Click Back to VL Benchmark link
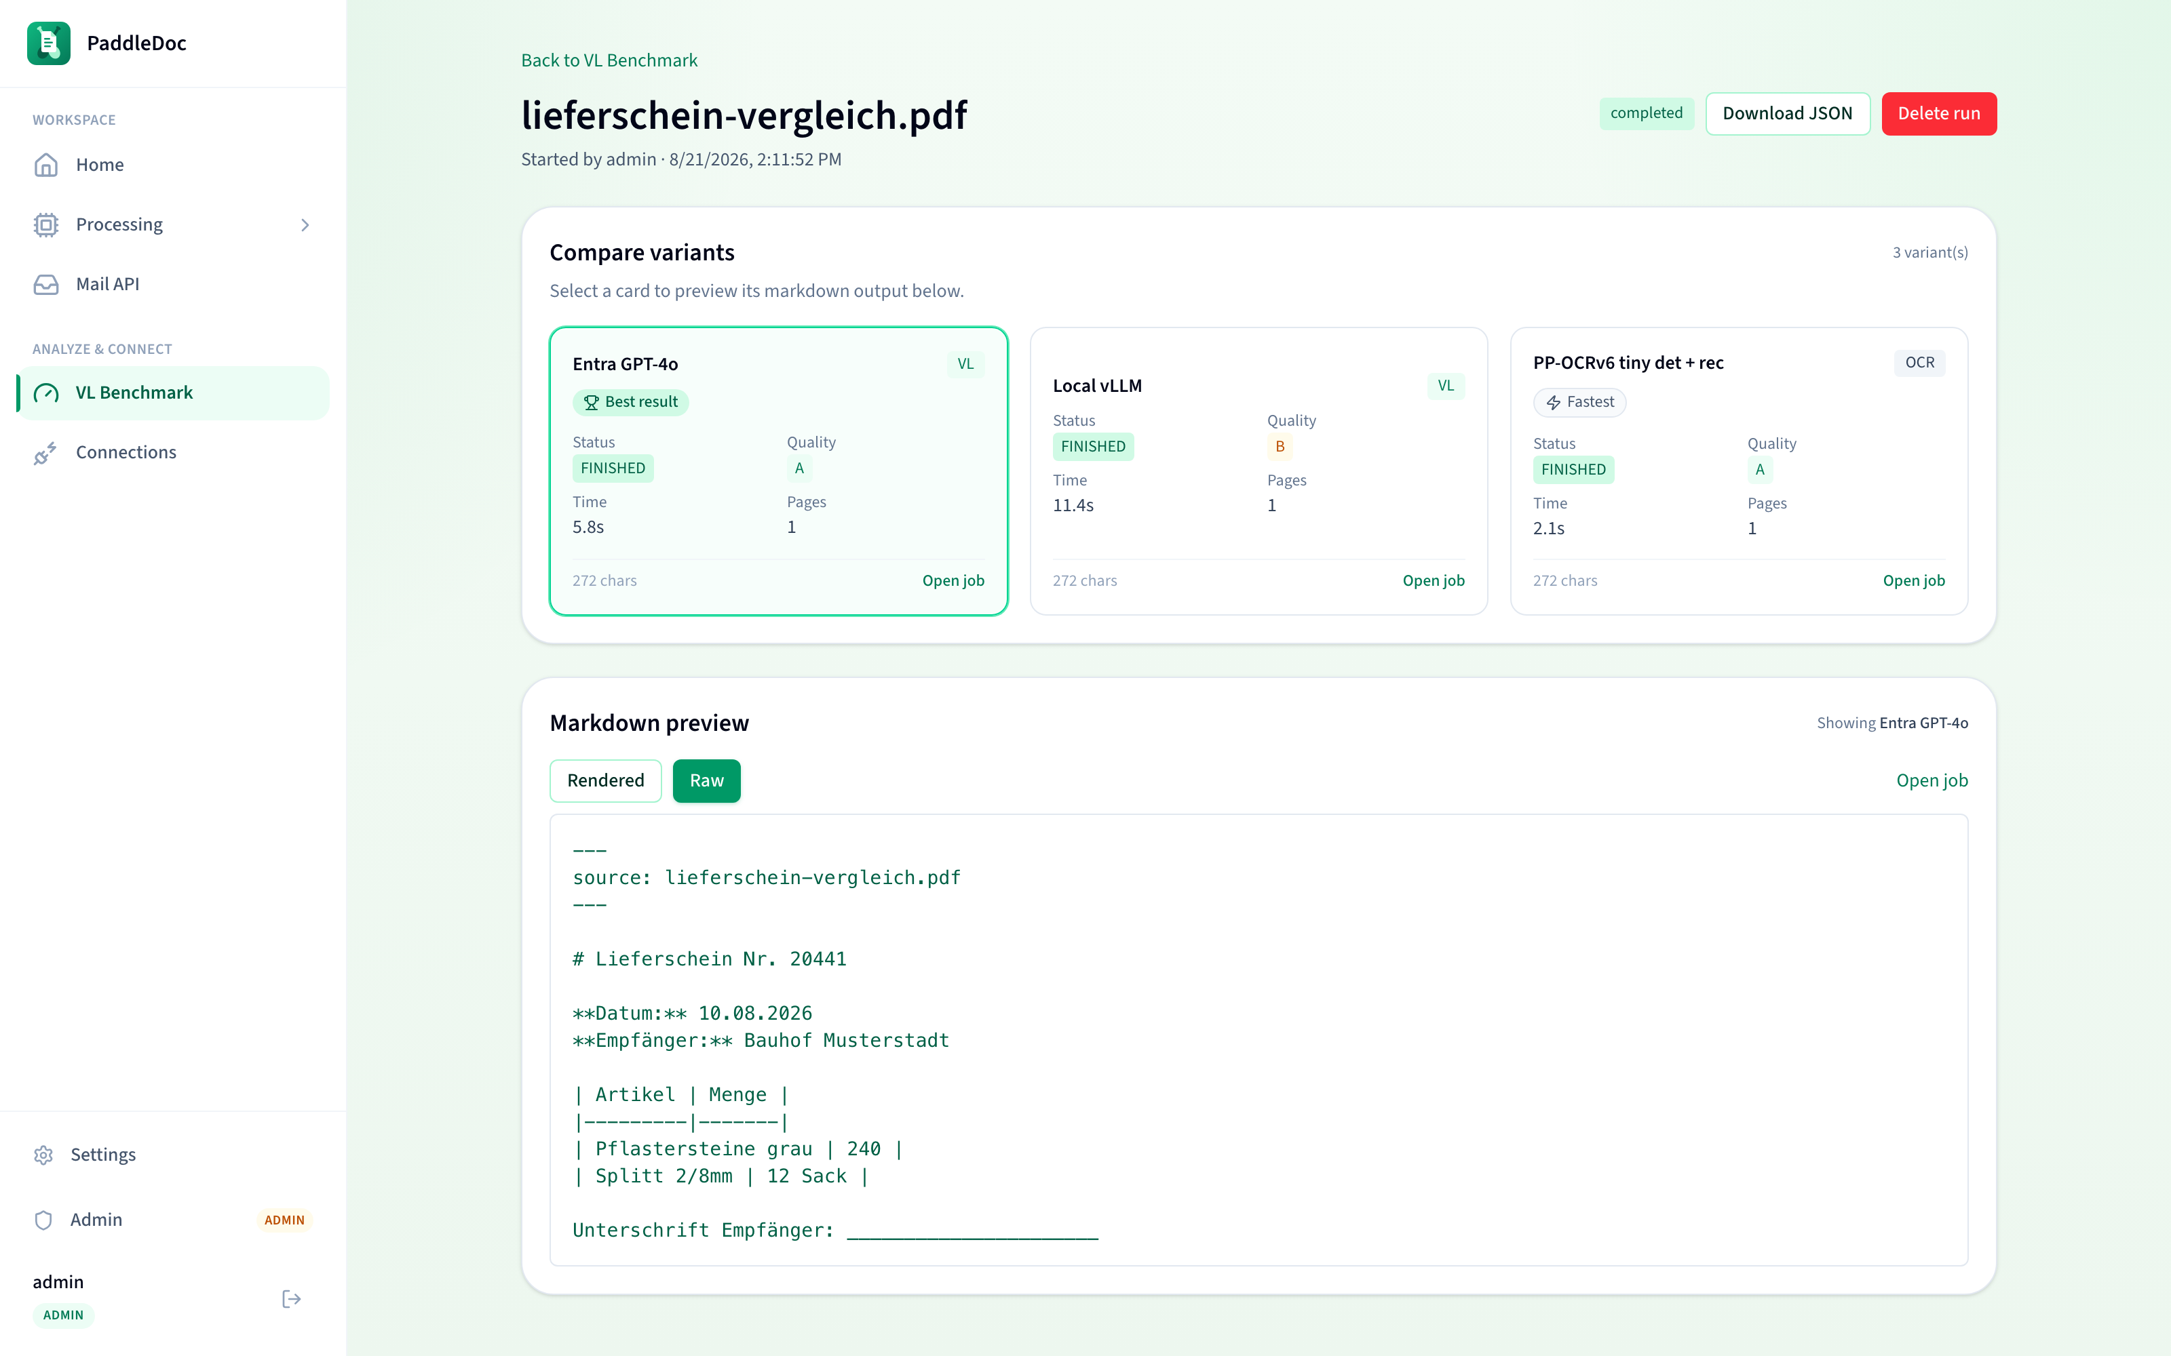Screen dimensions: 2171x1356 (609, 60)
